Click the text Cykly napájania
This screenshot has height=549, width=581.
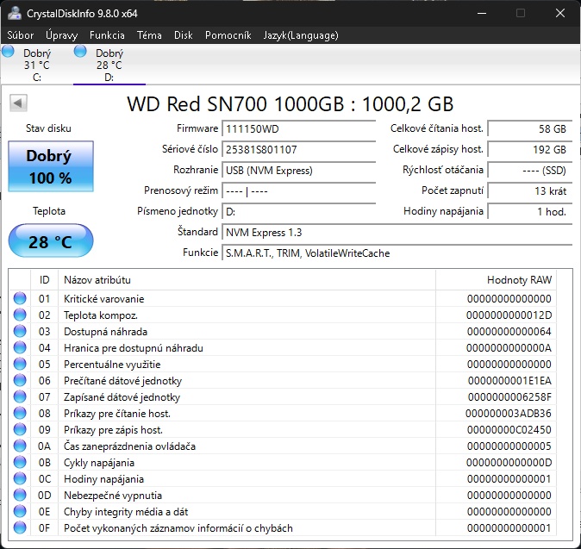(99, 463)
